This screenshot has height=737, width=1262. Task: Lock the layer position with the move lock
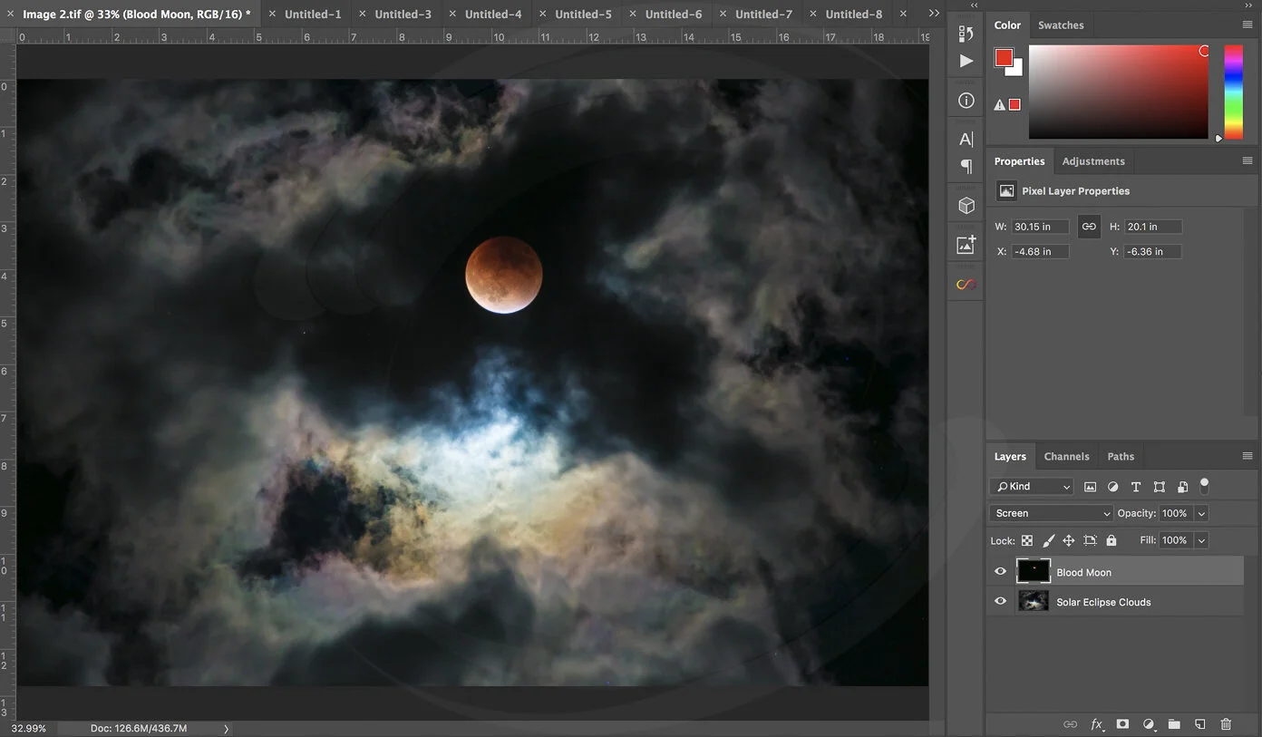click(1069, 540)
